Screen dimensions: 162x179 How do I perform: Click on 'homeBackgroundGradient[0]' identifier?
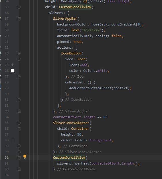(116, 24)
